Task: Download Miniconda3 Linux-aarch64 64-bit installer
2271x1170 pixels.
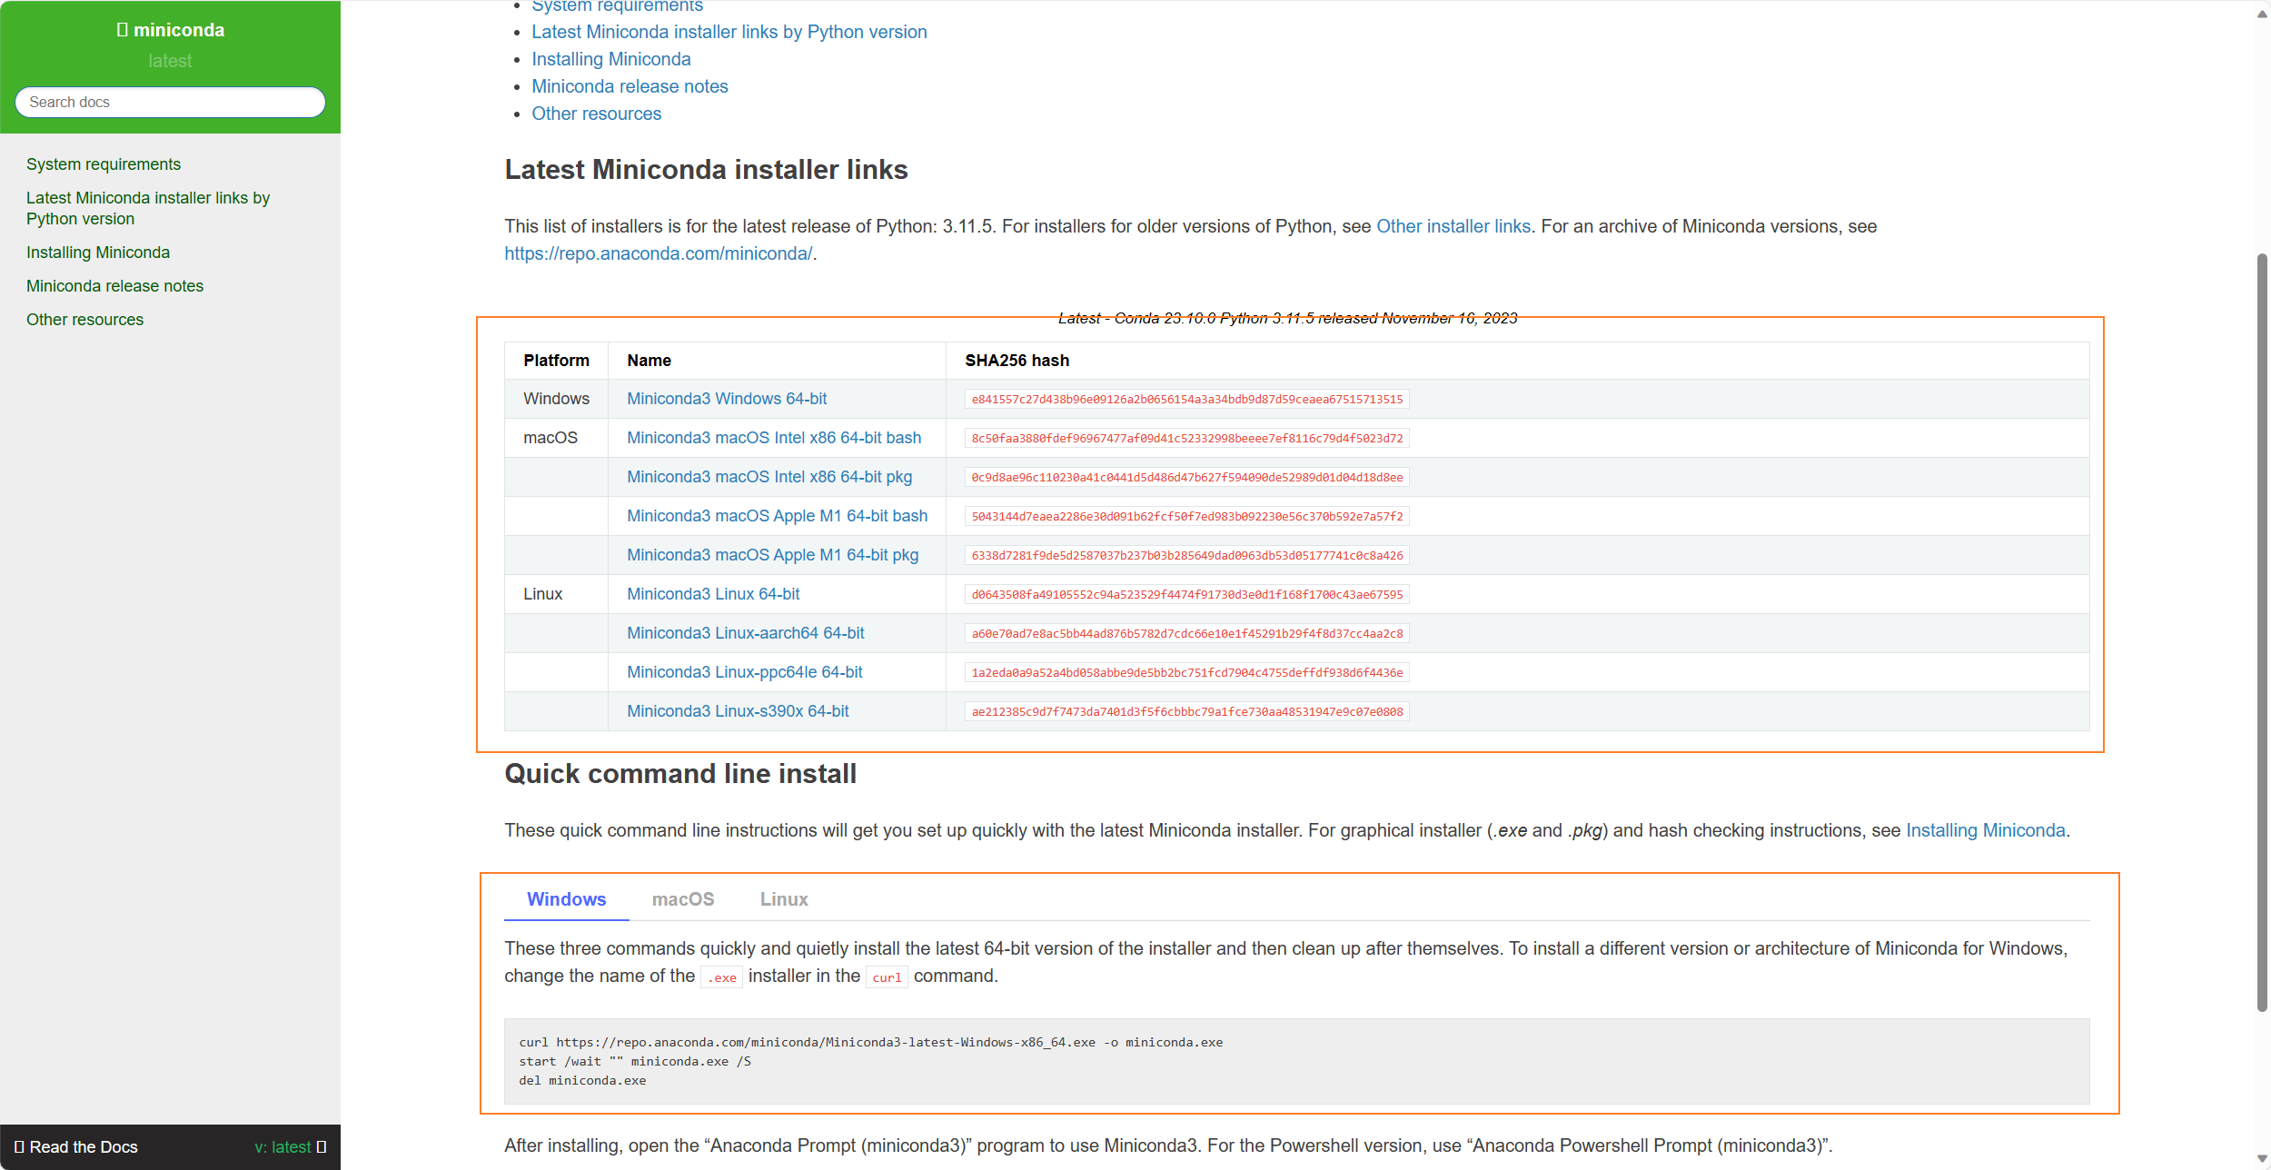Action: click(745, 633)
